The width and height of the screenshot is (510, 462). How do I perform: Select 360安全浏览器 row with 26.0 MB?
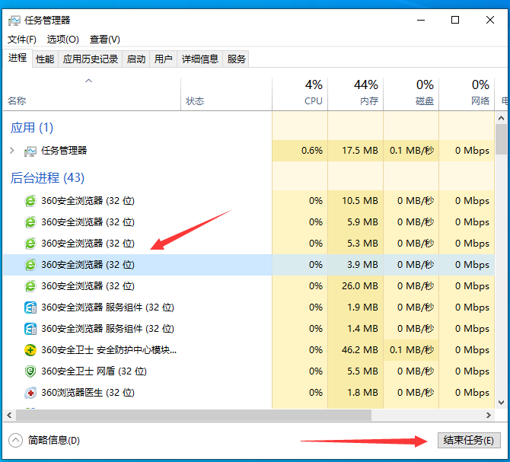tap(249, 286)
